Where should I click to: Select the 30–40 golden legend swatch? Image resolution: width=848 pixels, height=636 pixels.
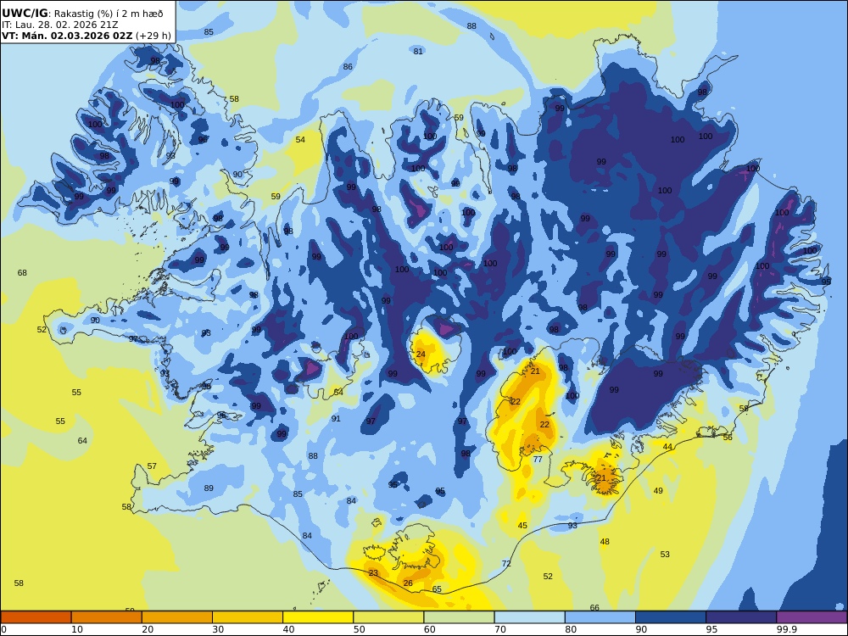[248, 617]
